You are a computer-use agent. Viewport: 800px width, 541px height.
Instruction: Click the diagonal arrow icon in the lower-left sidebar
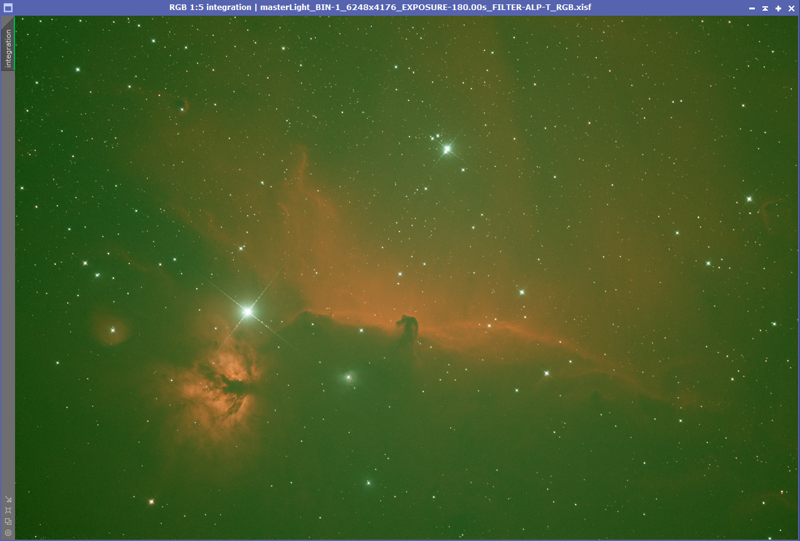pyautogui.click(x=8, y=500)
